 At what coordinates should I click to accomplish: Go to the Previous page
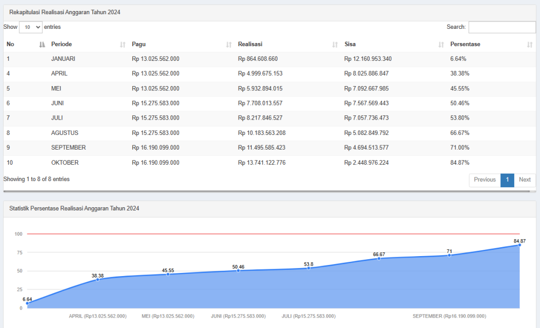(x=484, y=179)
